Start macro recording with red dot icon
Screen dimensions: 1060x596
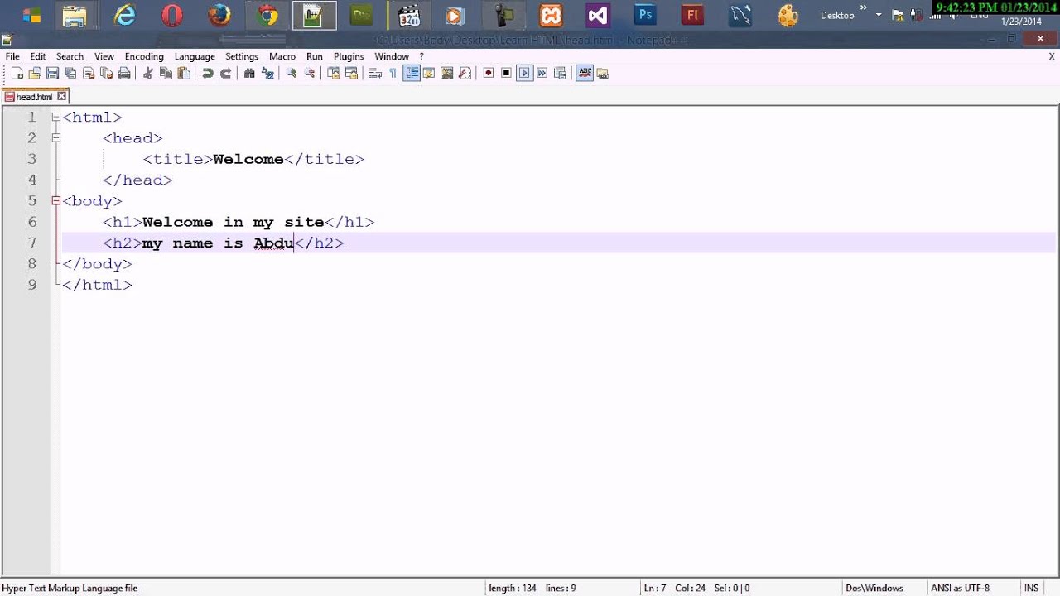point(489,74)
